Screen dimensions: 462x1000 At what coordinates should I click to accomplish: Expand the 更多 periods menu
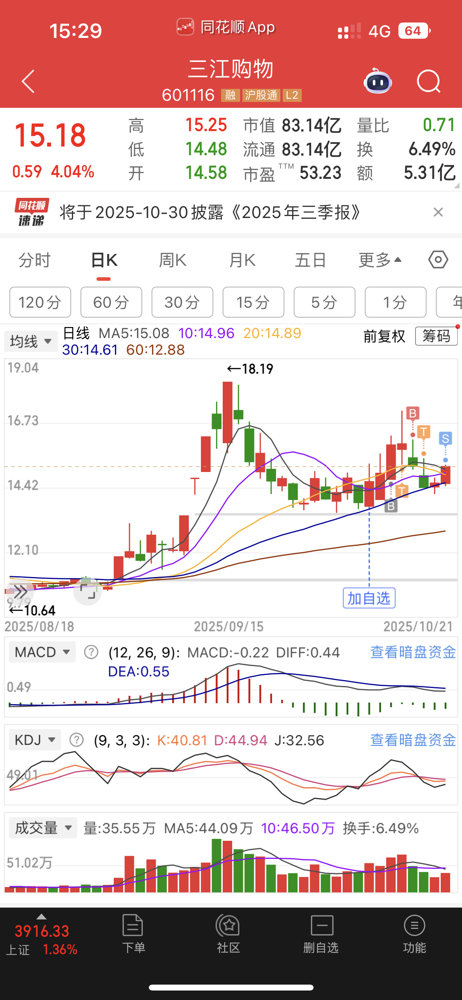(380, 260)
